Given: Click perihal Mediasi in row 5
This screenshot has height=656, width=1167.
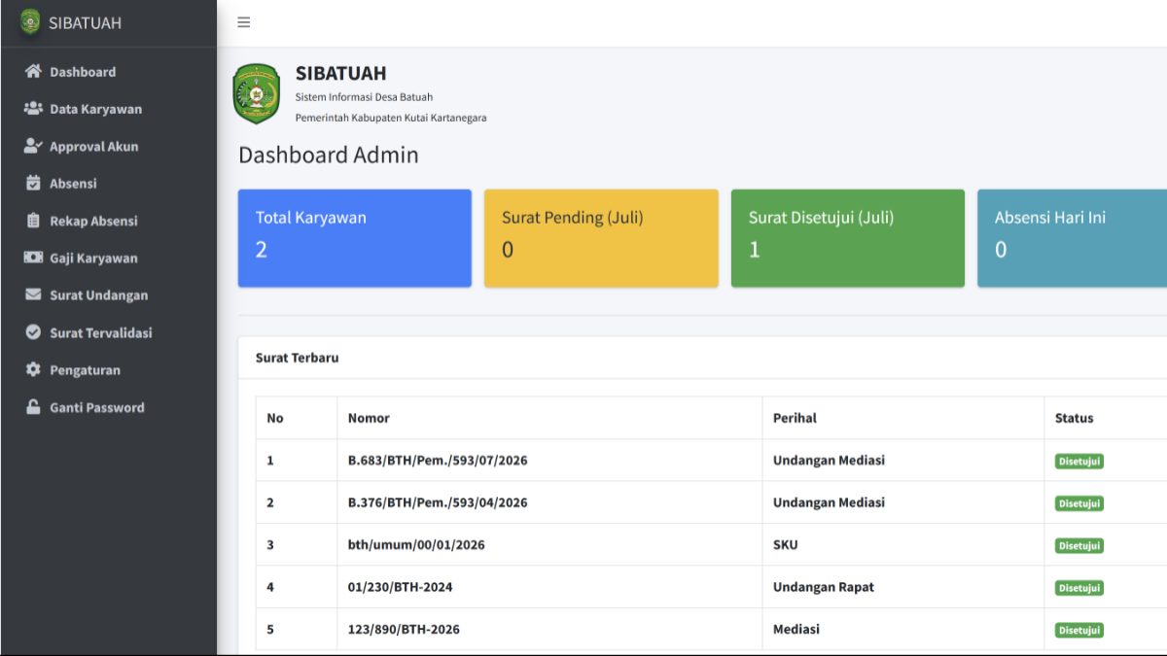Looking at the screenshot, I should pos(796,629).
